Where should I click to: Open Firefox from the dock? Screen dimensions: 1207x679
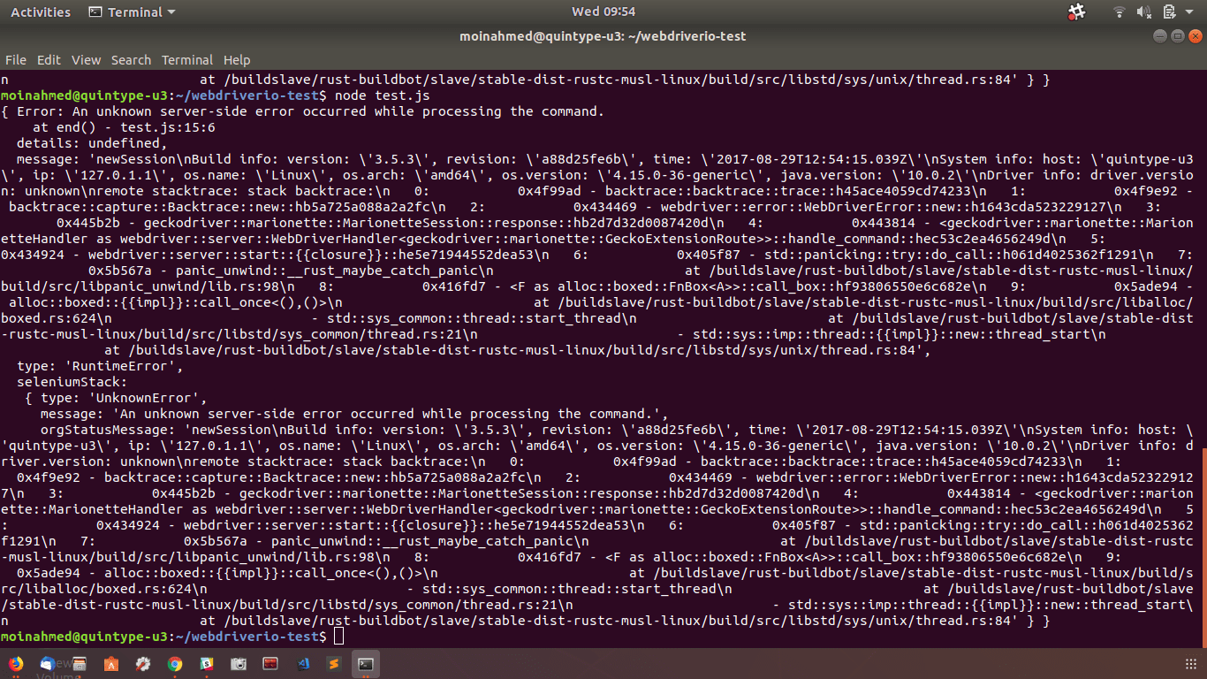[16, 663]
